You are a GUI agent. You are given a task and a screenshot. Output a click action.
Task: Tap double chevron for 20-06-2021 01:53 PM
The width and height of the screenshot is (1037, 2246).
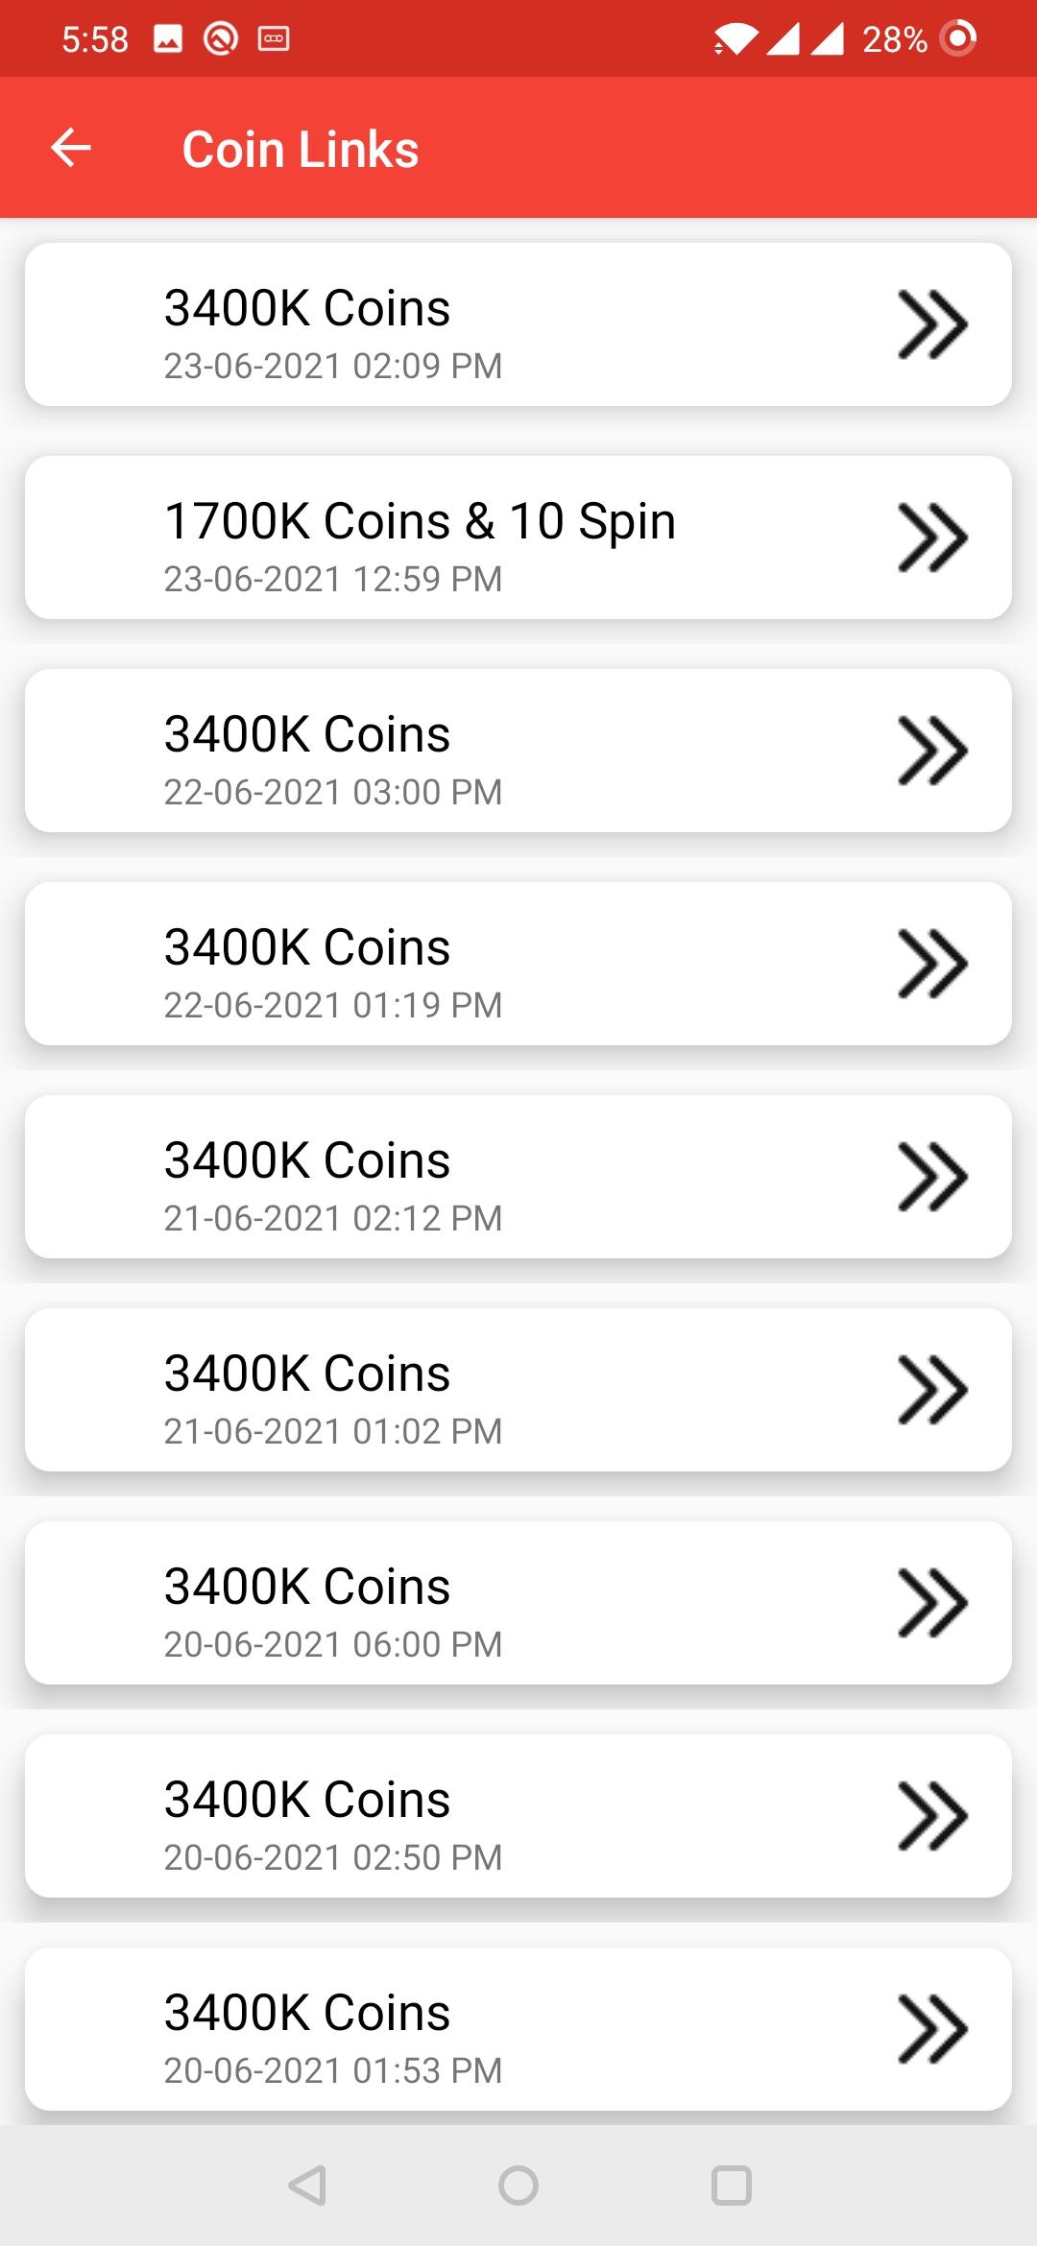tap(931, 2029)
